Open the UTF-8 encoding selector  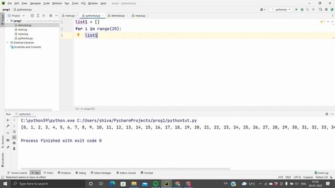pos(297,177)
